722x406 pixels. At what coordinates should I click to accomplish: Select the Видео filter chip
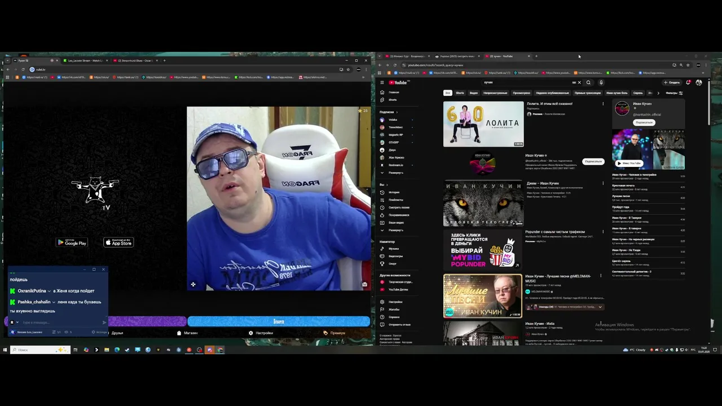pos(474,93)
